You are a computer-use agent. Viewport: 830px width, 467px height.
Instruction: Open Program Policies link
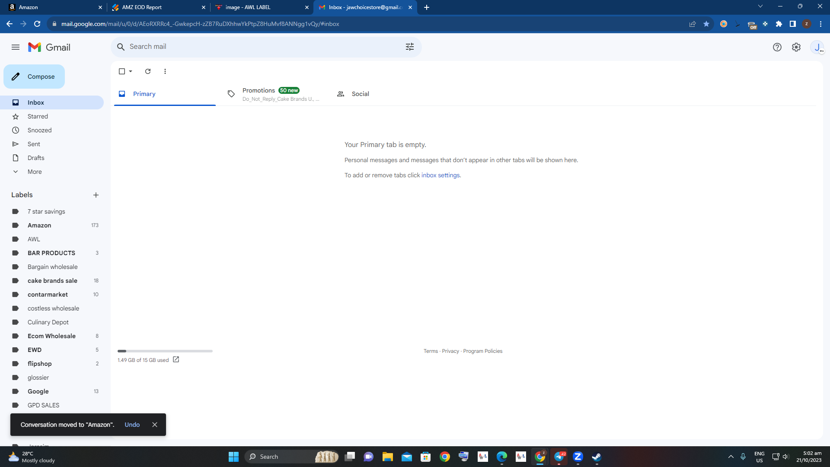pyautogui.click(x=482, y=351)
